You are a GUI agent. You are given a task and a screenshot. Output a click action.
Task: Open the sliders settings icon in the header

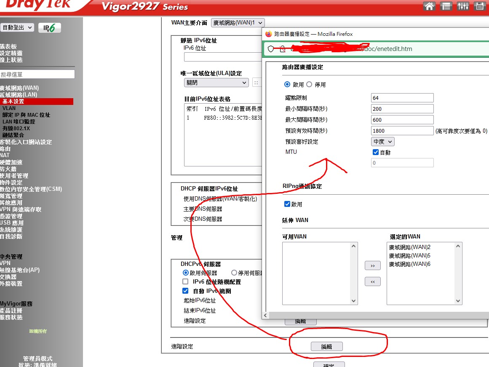(463, 6)
